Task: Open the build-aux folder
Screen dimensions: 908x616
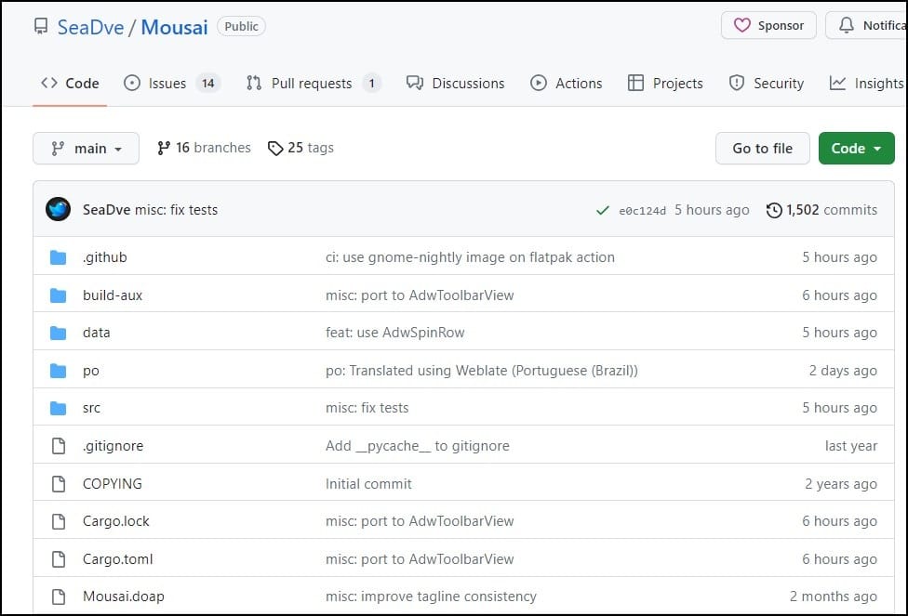Action: tap(113, 295)
